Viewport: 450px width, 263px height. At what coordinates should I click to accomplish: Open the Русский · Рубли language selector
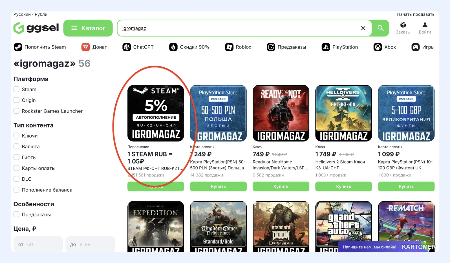[30, 14]
